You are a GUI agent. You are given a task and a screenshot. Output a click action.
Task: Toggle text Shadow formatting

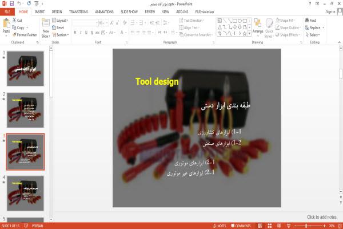92,33
